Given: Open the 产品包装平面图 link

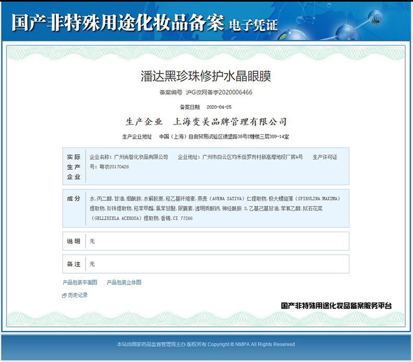Looking at the screenshot, I should 80,282.
